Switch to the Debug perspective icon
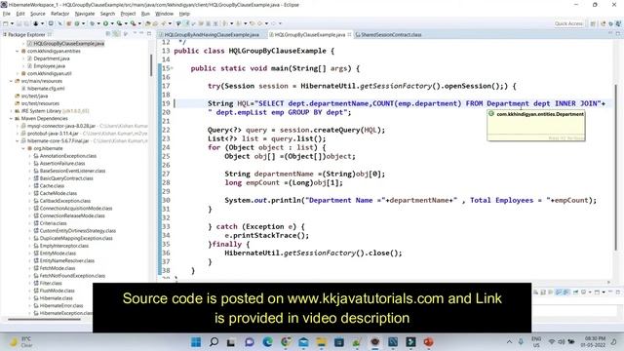 [611, 23]
